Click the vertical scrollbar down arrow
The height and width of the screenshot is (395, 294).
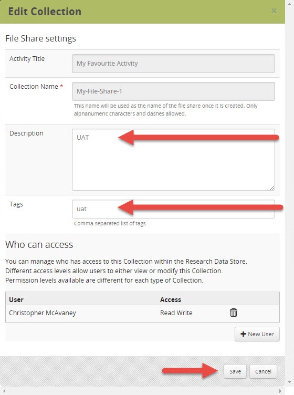point(289,382)
